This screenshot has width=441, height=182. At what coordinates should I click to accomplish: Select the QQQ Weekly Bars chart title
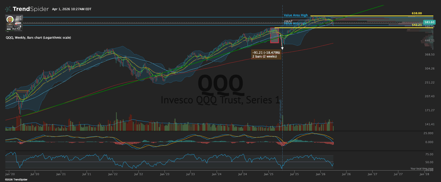coord(38,38)
